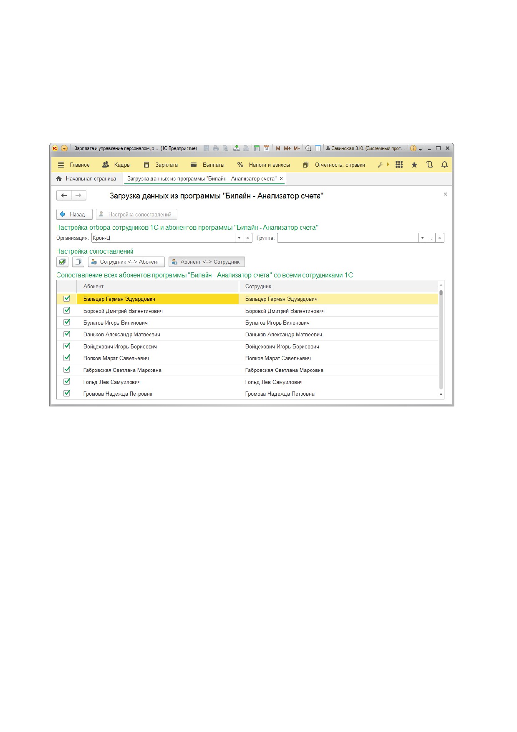Open the wrench settings section icon
Screen dimensions: 517x732
[380, 165]
